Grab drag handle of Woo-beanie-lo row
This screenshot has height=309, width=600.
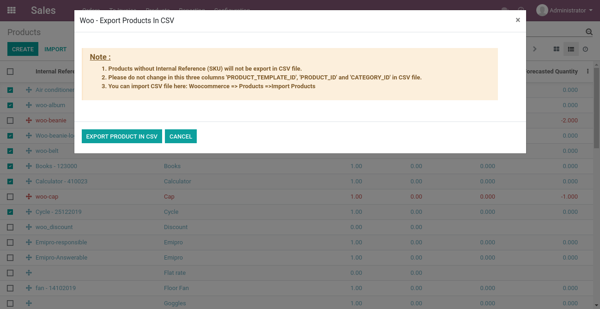coord(29,136)
